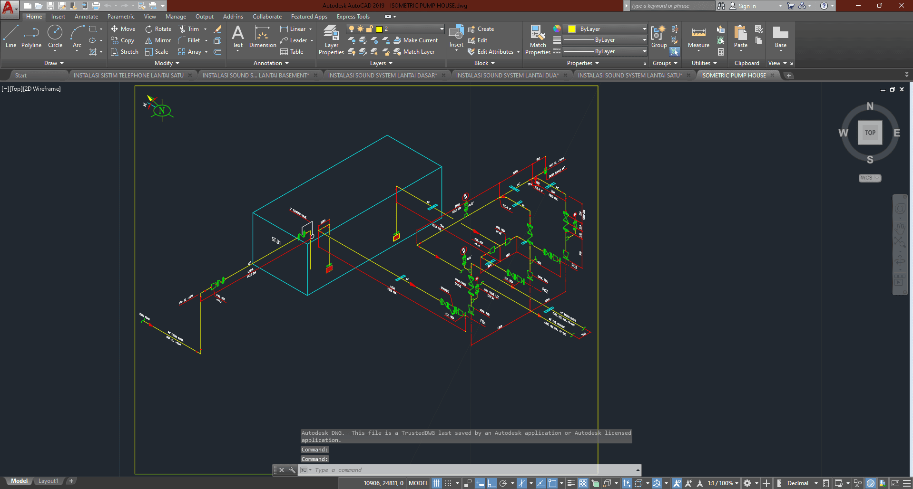Click the Make Current layer button

[416, 40]
